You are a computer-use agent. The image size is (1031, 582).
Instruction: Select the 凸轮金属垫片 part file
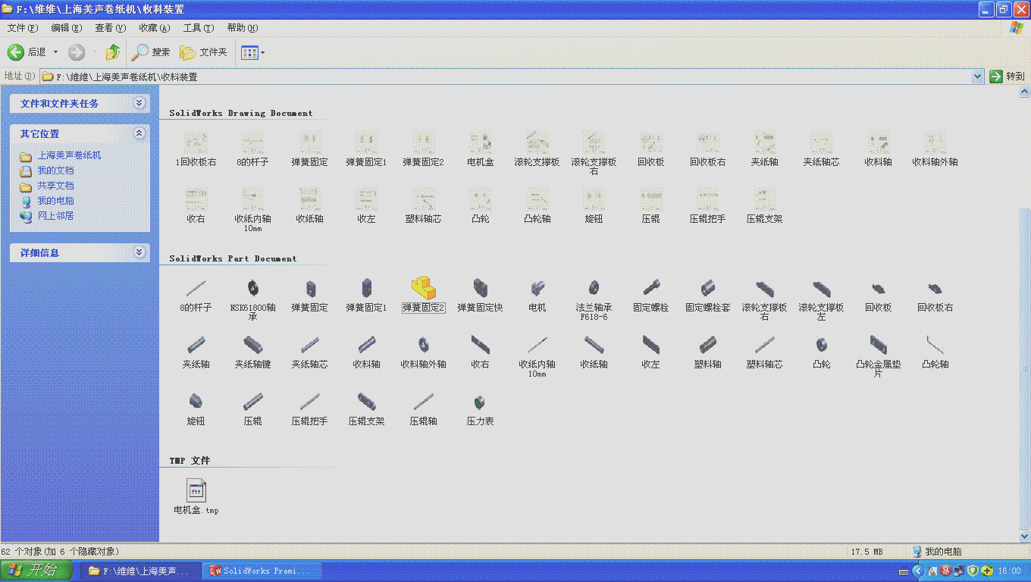click(x=878, y=355)
